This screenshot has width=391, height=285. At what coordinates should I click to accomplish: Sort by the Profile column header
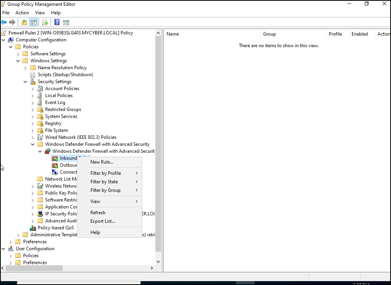coord(337,34)
